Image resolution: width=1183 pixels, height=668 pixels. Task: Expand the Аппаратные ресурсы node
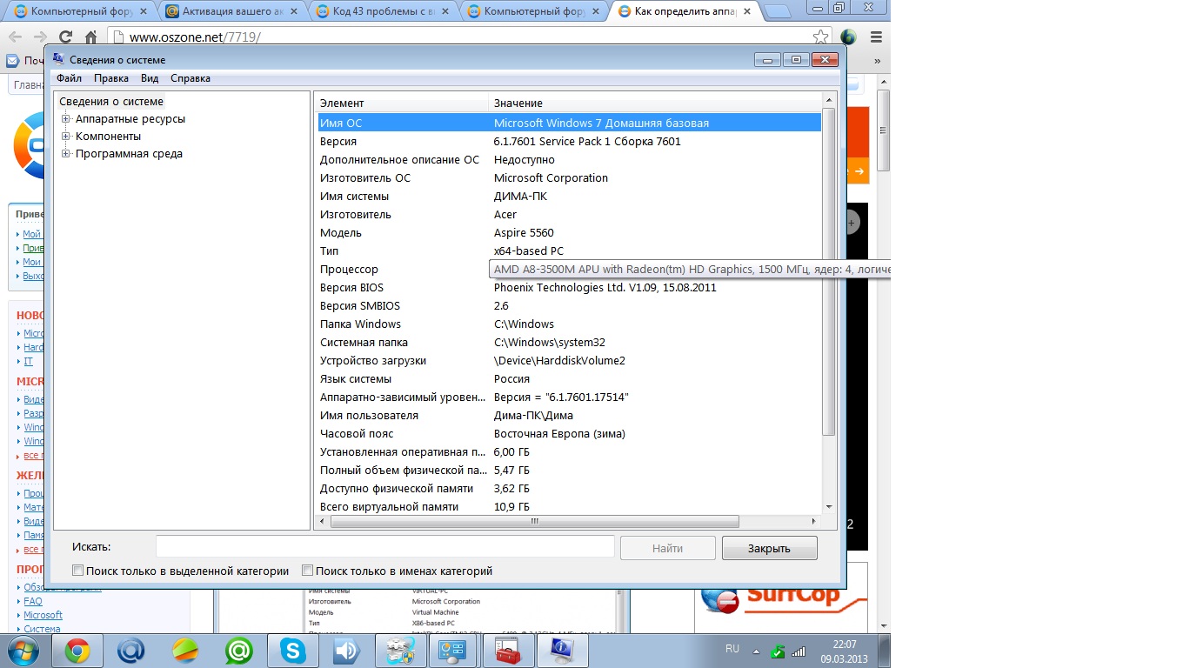click(x=66, y=119)
